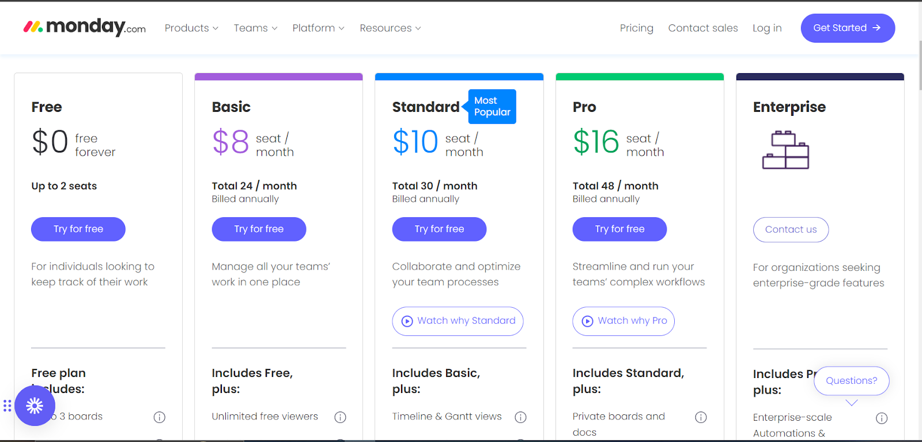Open the Teams dropdown menu

coord(255,28)
